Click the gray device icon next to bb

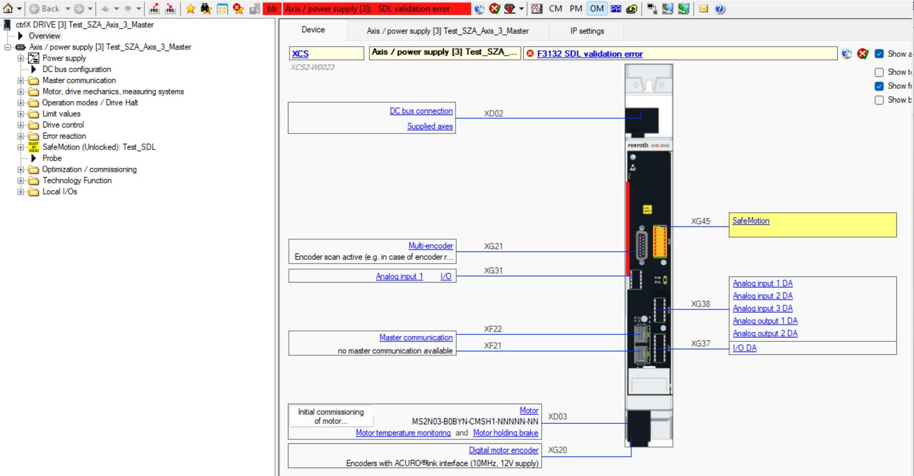click(x=254, y=9)
